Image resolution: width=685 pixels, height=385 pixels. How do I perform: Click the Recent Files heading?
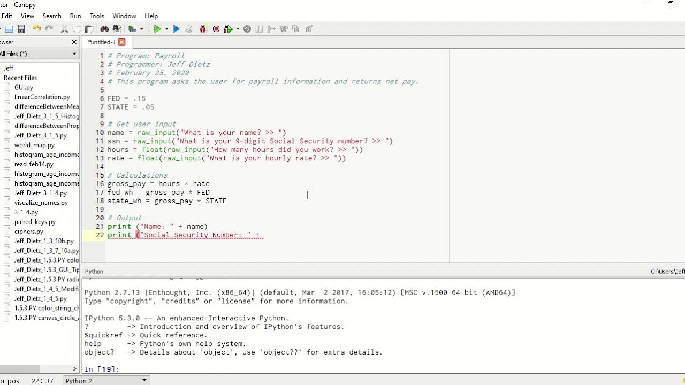(20, 78)
